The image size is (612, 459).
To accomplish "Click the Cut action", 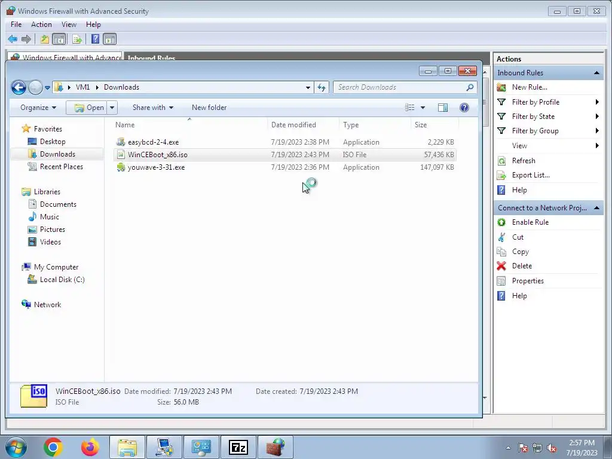I will [518, 237].
